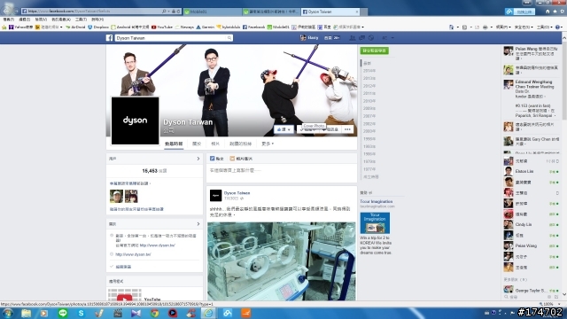Click the Facebook logo in the blue bar

pos(109,37)
